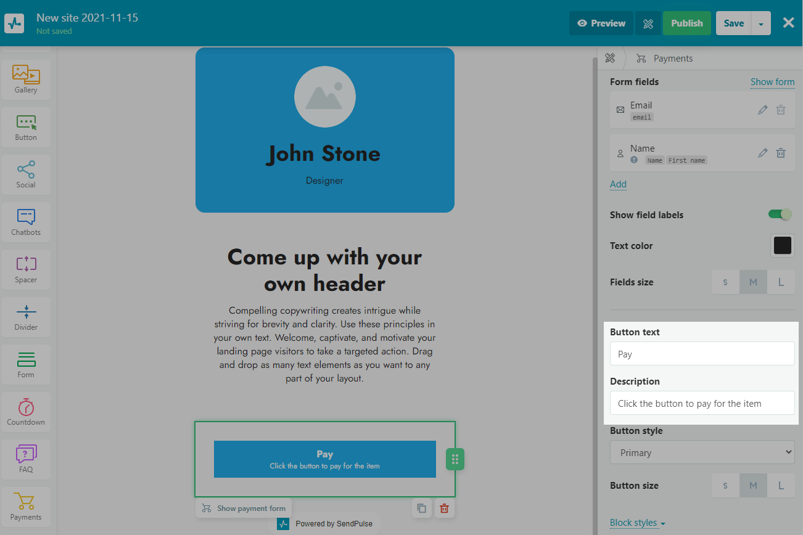Add a Form block from sidebar
The height and width of the screenshot is (535, 803).
point(26,364)
